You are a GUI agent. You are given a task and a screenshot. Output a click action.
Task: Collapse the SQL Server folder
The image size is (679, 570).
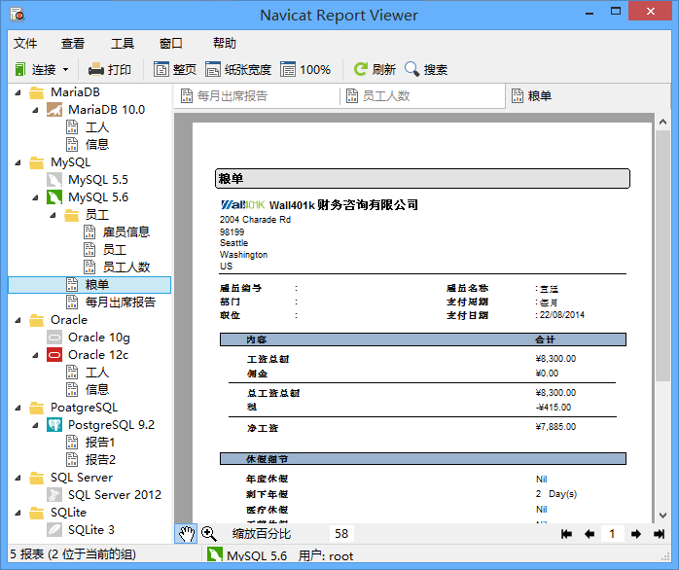[18, 478]
